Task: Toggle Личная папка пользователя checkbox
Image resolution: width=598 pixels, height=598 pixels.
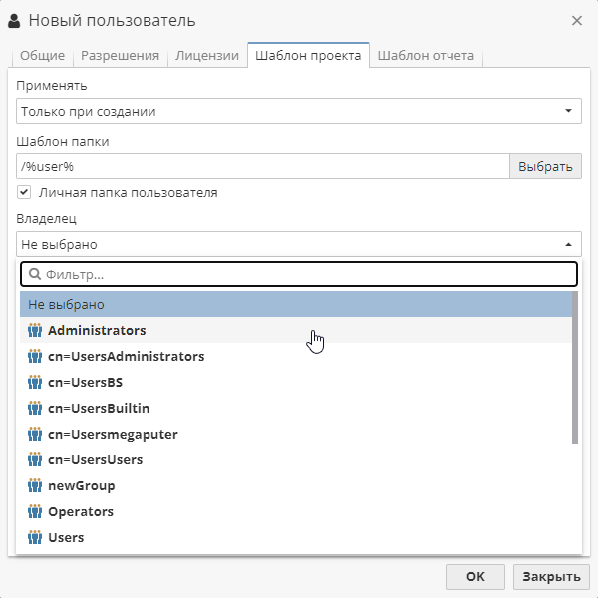Action: [x=24, y=192]
